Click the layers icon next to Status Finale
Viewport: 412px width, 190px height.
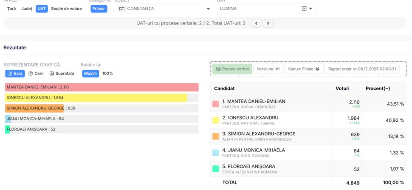click(317, 69)
